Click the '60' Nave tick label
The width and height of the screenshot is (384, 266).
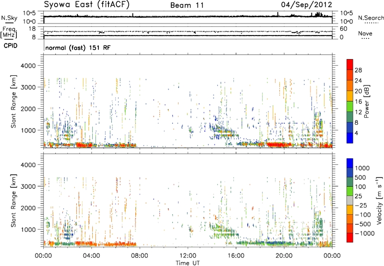(344, 29)
